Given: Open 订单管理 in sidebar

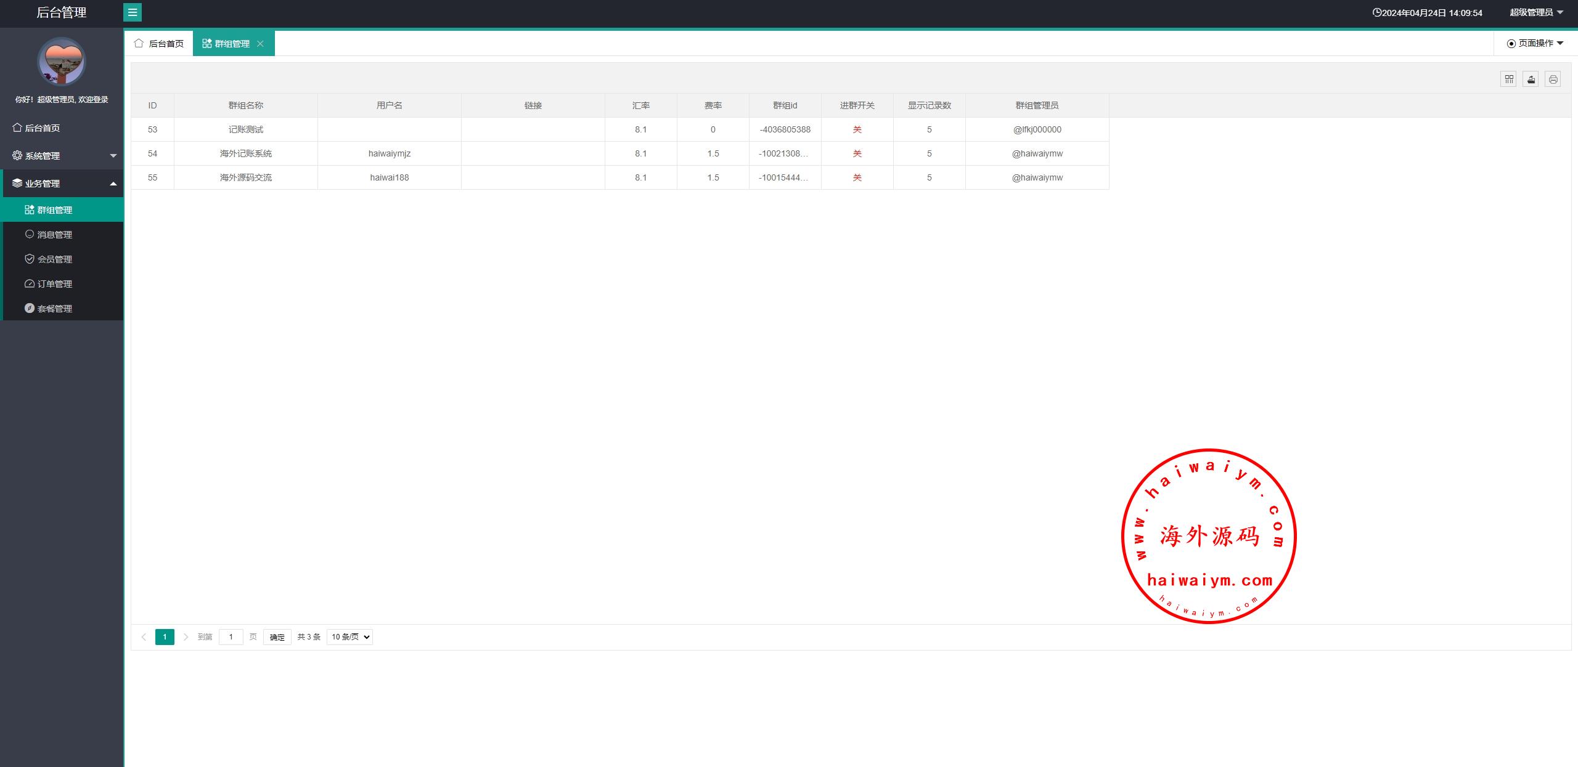Looking at the screenshot, I should pyautogui.click(x=54, y=284).
